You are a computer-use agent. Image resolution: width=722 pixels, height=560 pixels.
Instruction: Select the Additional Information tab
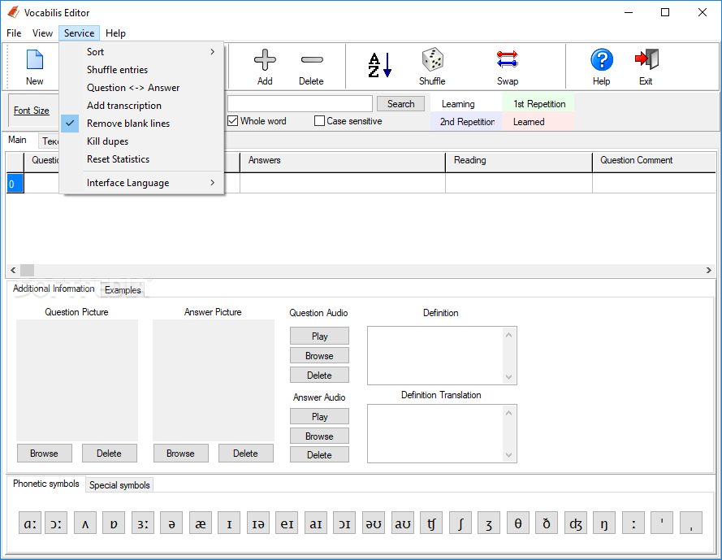tap(54, 289)
